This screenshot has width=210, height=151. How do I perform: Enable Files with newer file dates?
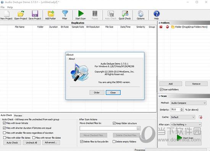click(34, 138)
